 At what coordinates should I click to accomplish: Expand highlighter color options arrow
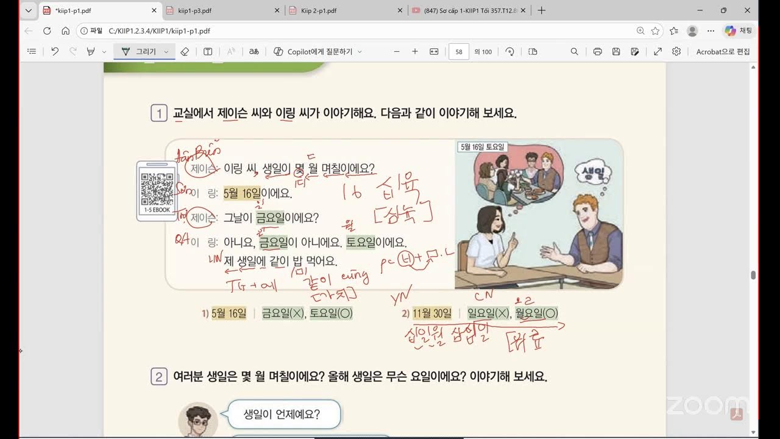point(104,52)
